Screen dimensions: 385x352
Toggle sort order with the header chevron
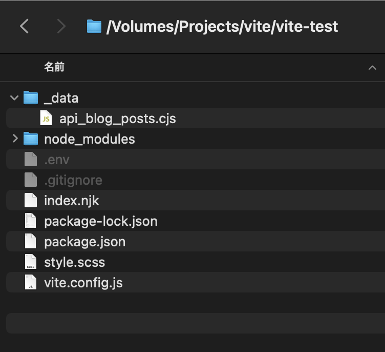click(x=372, y=68)
